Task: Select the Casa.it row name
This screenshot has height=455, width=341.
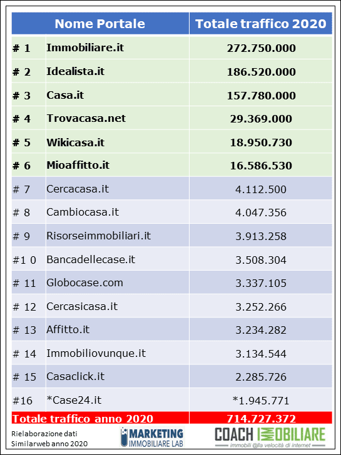Action: point(65,95)
